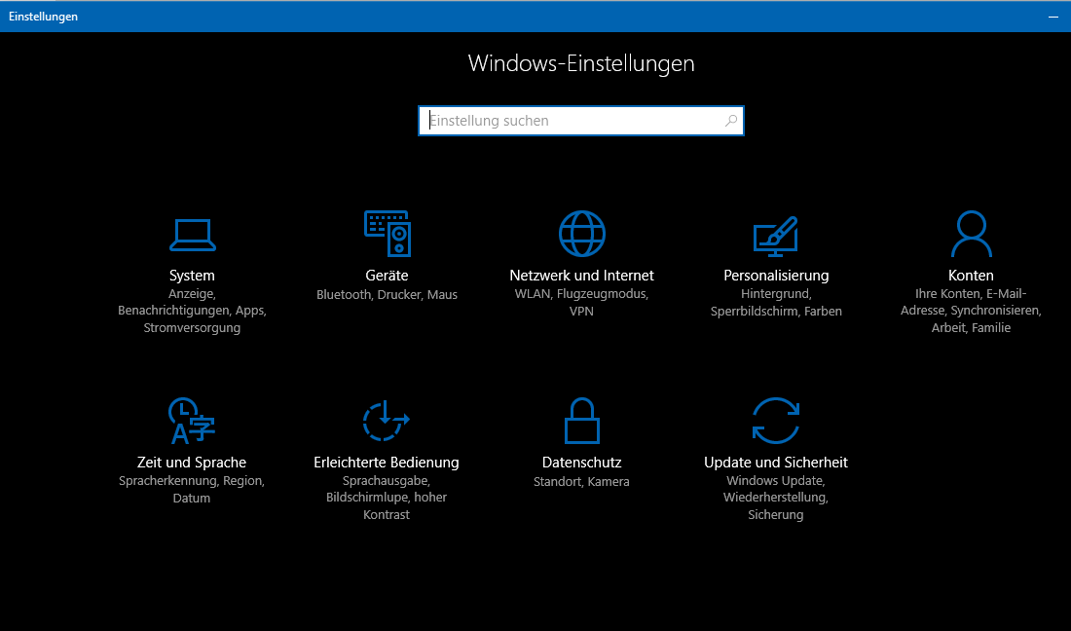Open the Personalisierung paintbrush icon
The width and height of the screenshot is (1071, 631).
tap(776, 237)
